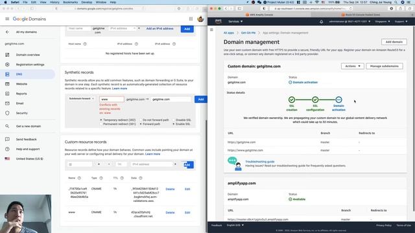Click the All apps breadcrumb link
415x233 pixels.
pos(229,33)
